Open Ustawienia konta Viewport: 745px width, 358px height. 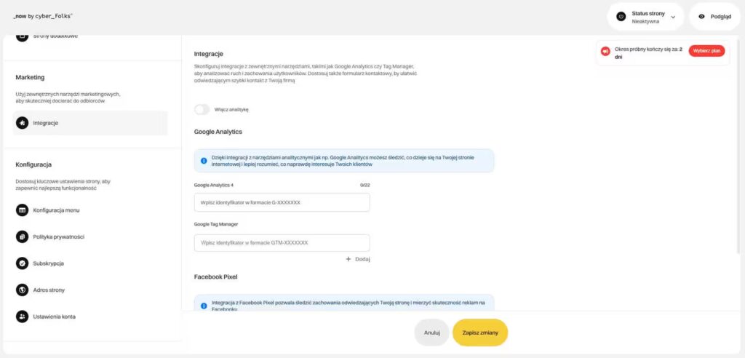point(54,317)
